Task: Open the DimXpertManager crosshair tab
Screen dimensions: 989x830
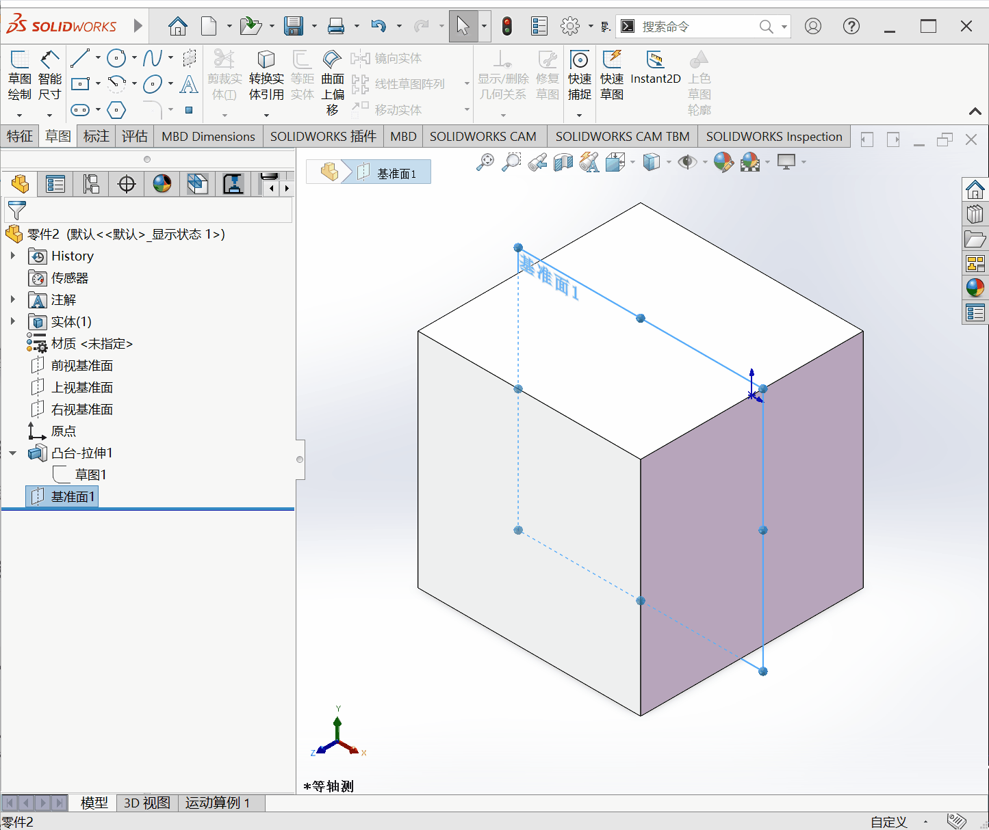Action: click(127, 184)
